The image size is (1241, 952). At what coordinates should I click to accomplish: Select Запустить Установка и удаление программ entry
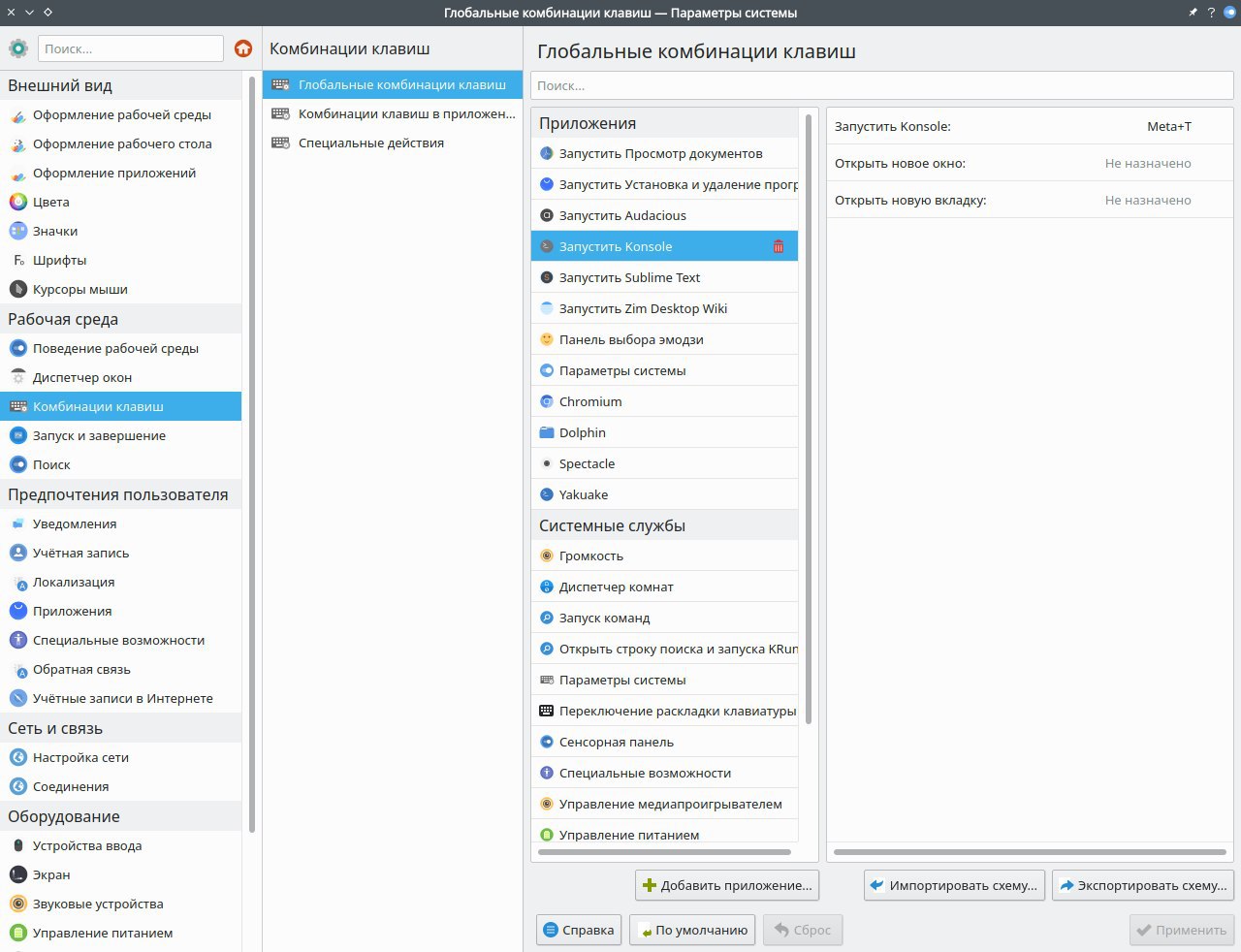coord(665,184)
